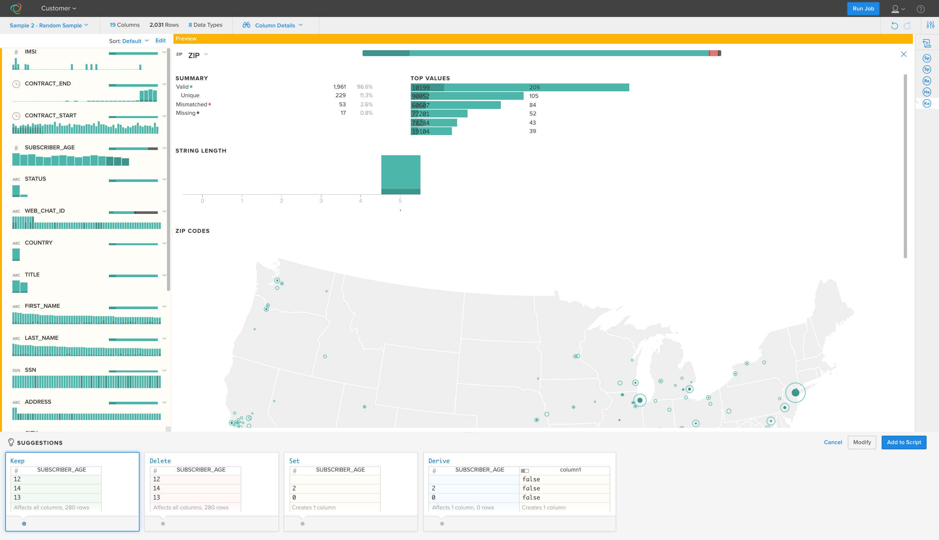The image size is (939, 540).
Task: Click the SUBSCRIBER_AGE number type icon
Action: [x=16, y=148]
